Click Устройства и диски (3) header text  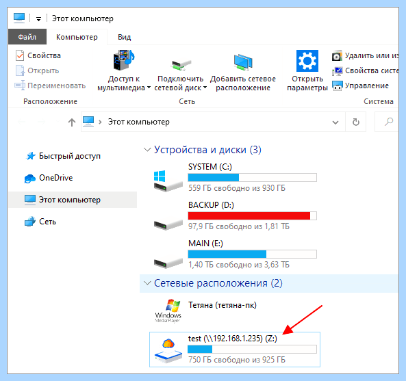coord(207,150)
